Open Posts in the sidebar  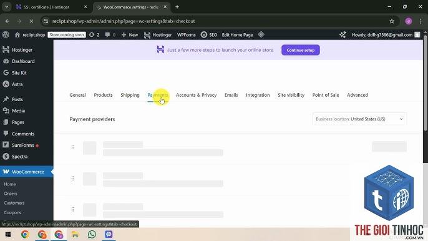26,99
